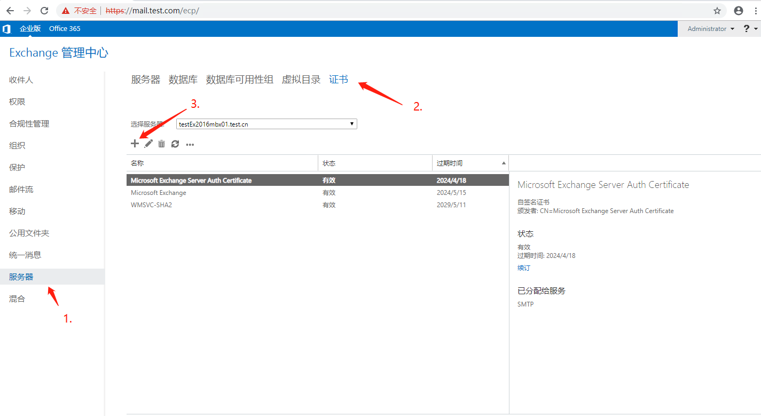Click the 状态 column header

375,163
